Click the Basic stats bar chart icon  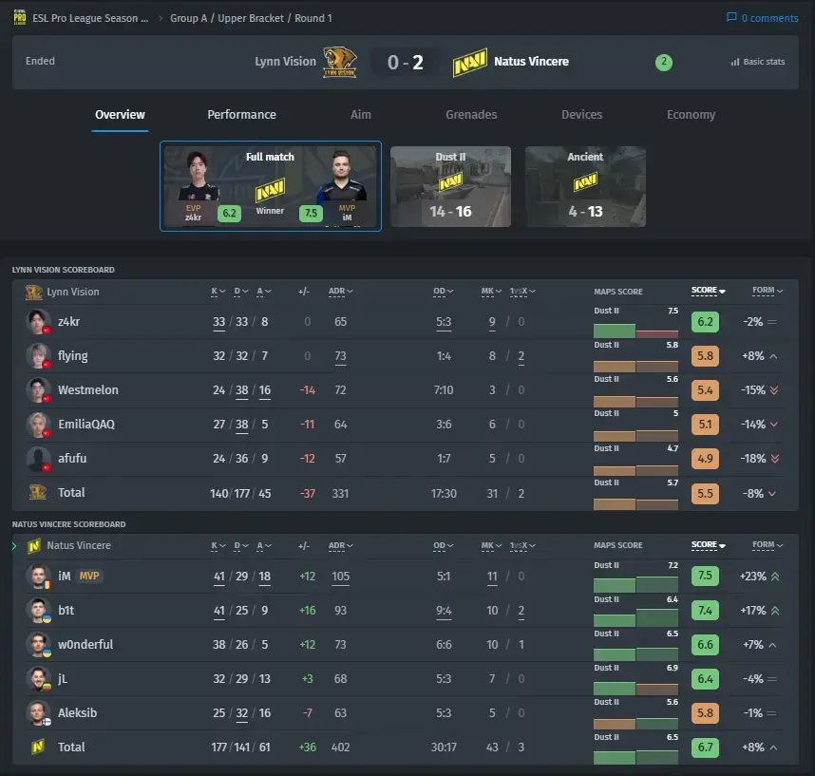[x=735, y=62]
